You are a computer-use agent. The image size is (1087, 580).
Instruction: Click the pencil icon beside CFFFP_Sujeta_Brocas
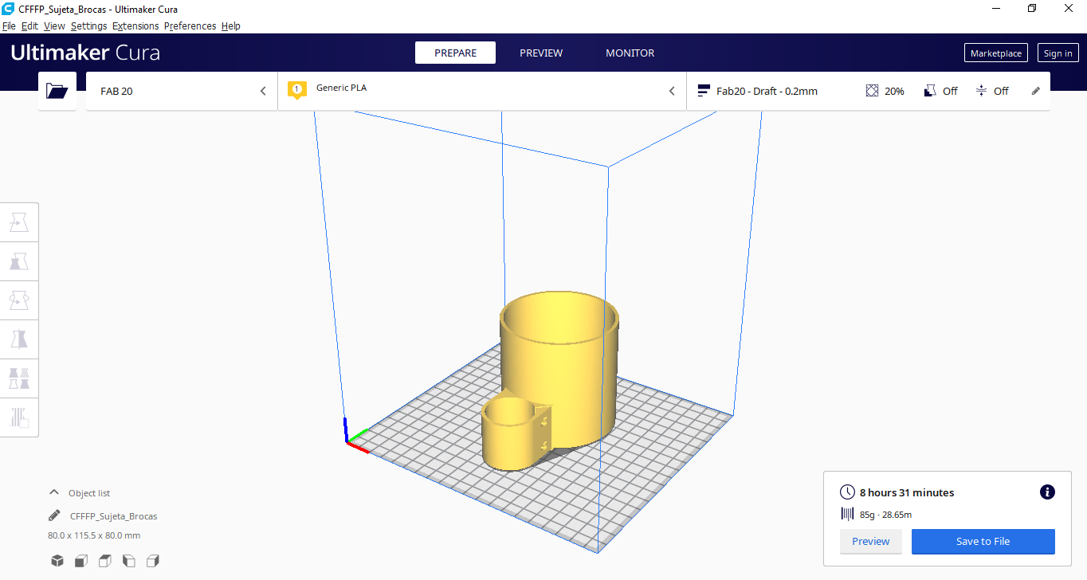[x=54, y=515]
